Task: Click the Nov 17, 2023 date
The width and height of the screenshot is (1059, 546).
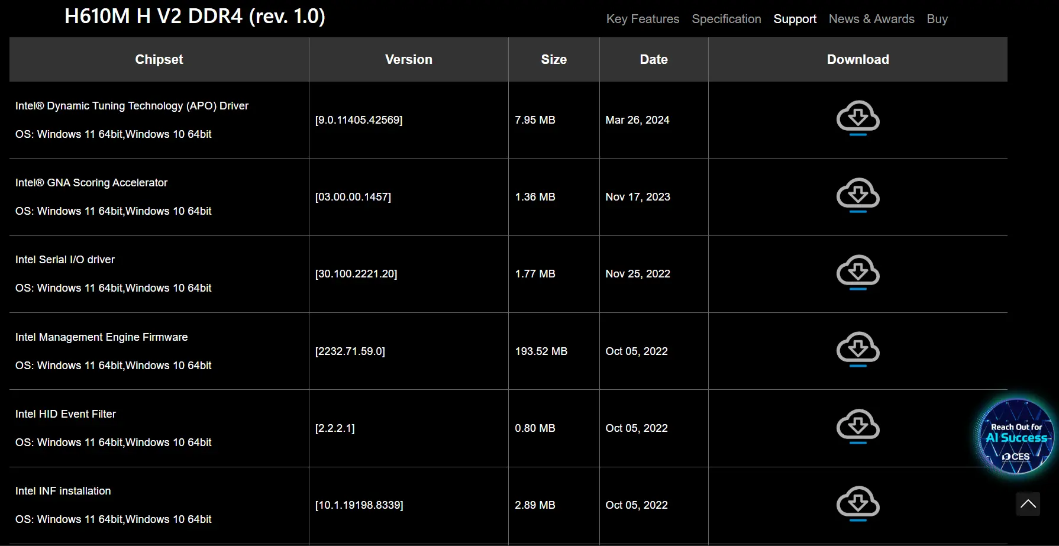Action: 638,197
